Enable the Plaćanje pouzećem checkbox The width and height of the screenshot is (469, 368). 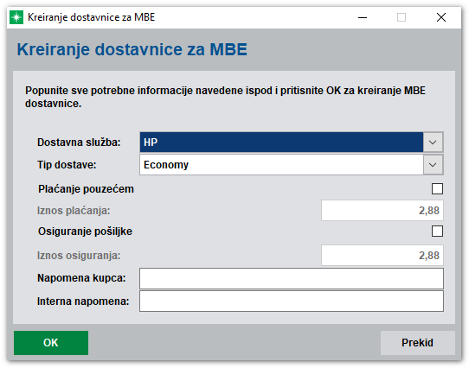437,189
